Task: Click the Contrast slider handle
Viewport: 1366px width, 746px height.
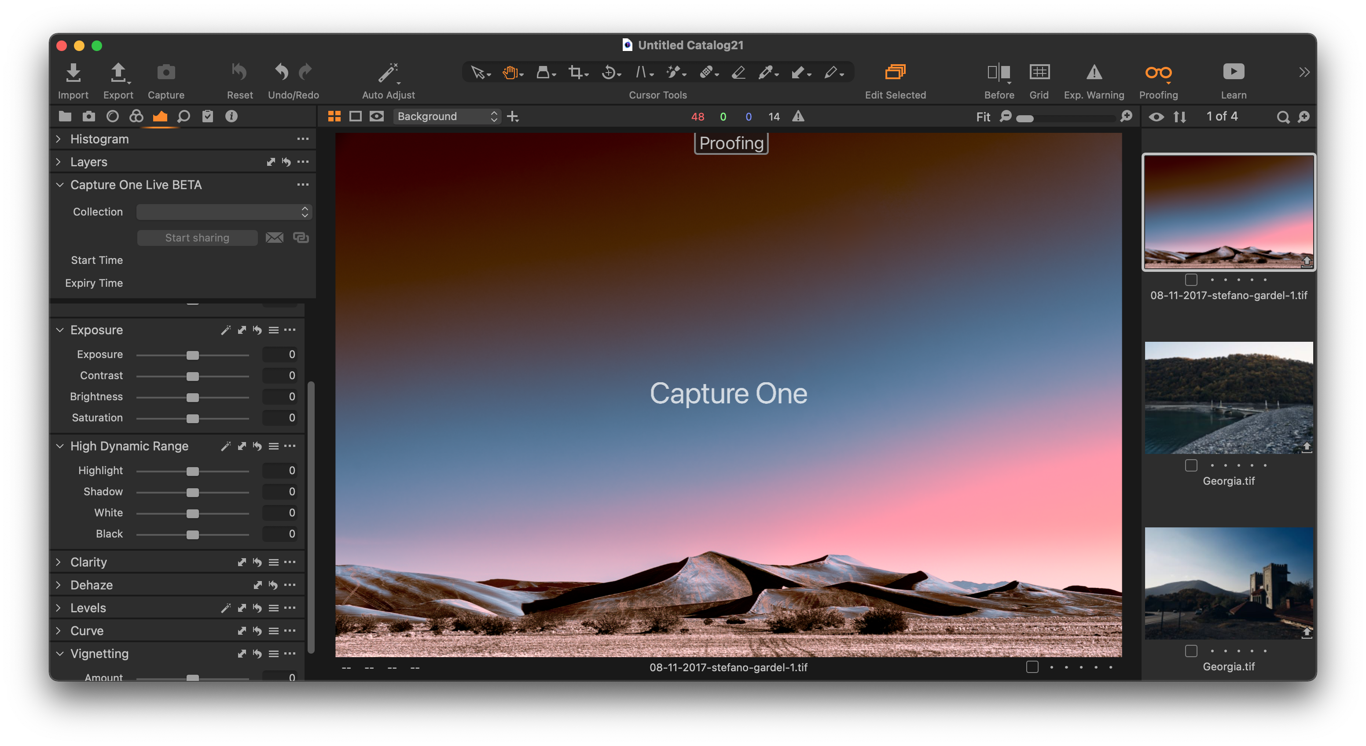Action: click(192, 376)
